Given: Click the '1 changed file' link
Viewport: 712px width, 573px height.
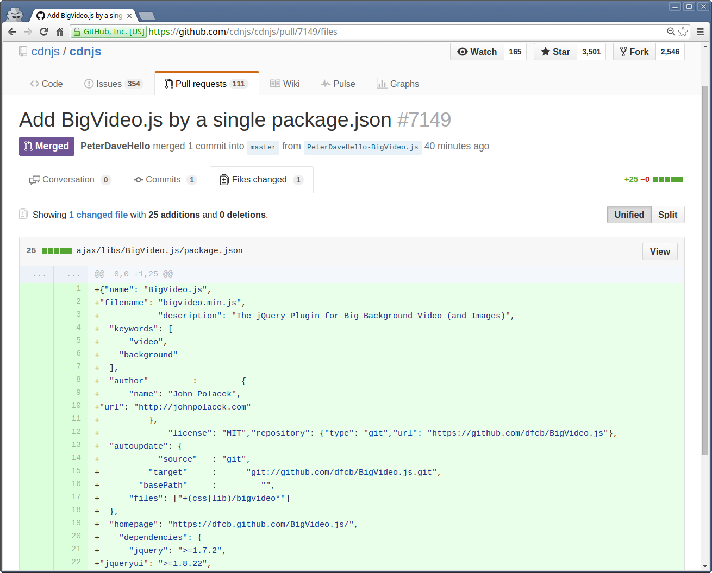Looking at the screenshot, I should (98, 215).
